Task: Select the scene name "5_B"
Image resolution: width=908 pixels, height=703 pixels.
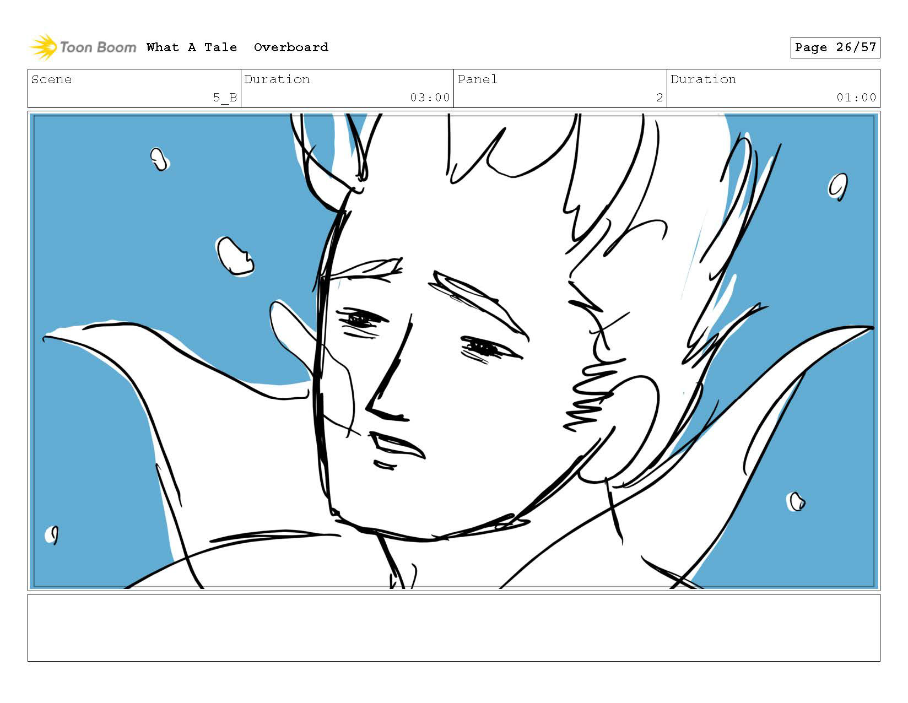Action: 225,98
